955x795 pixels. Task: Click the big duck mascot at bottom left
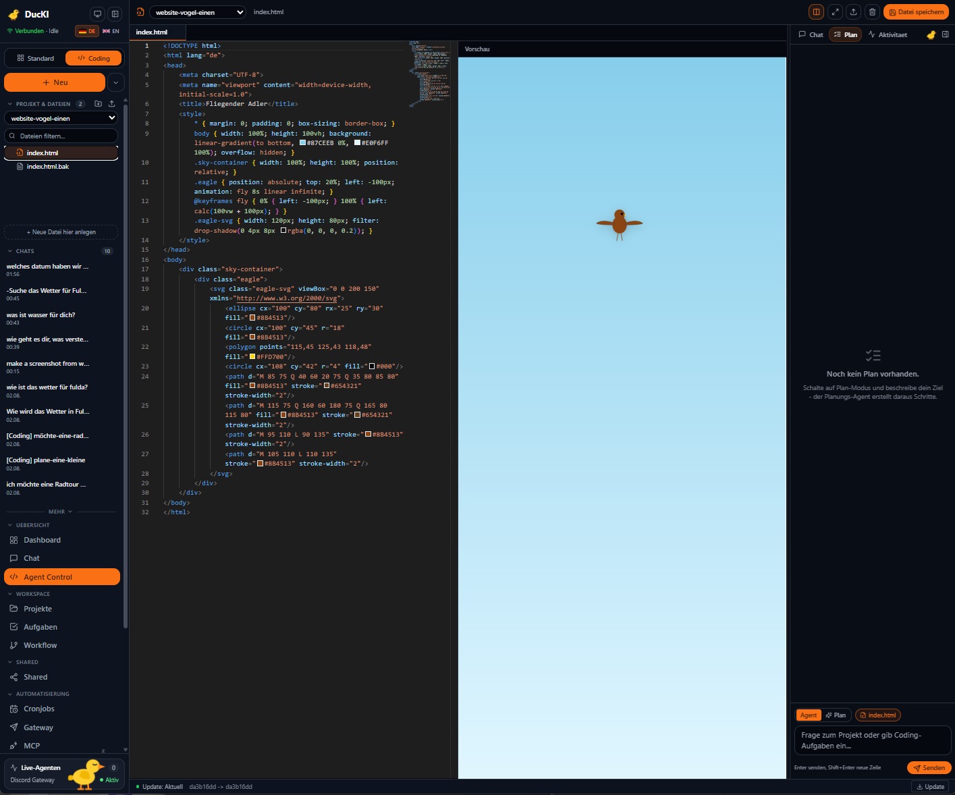coord(85,775)
